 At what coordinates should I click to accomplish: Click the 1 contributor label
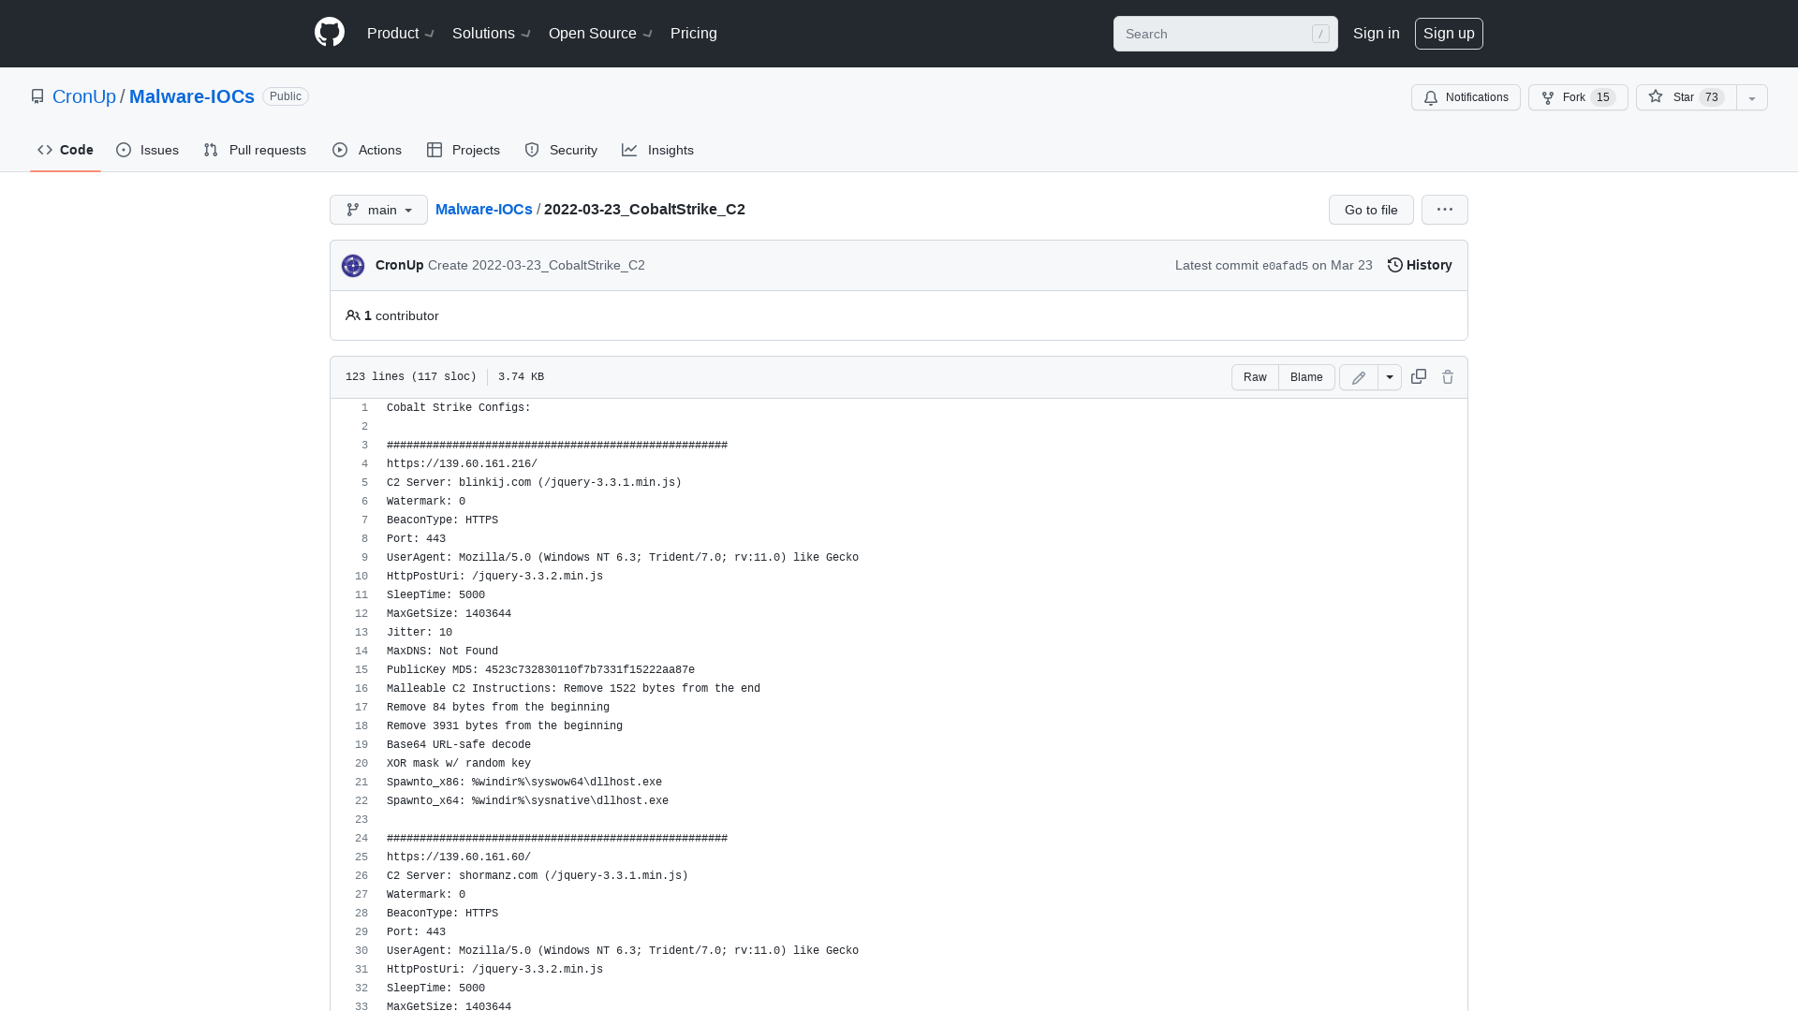pyautogui.click(x=392, y=315)
